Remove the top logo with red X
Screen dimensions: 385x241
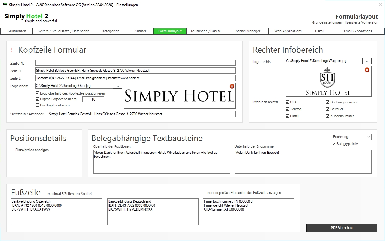tap(232, 87)
